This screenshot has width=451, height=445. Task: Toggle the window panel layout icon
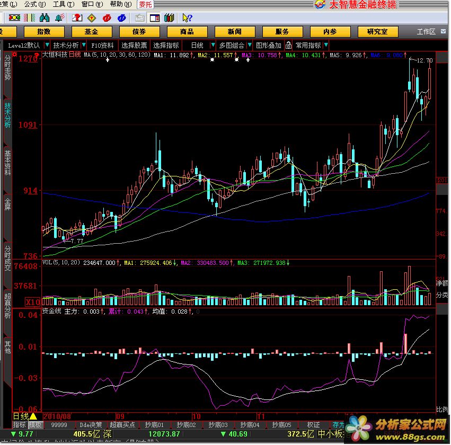click(154, 18)
